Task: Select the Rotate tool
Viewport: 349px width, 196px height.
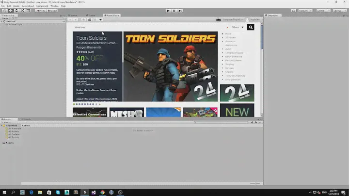Action: (16, 10)
